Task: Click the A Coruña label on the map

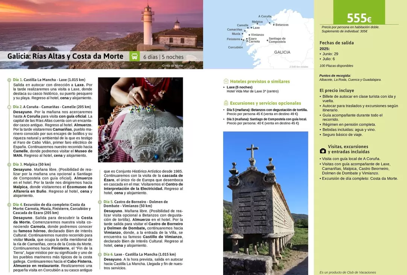Action: [x=265, y=16]
